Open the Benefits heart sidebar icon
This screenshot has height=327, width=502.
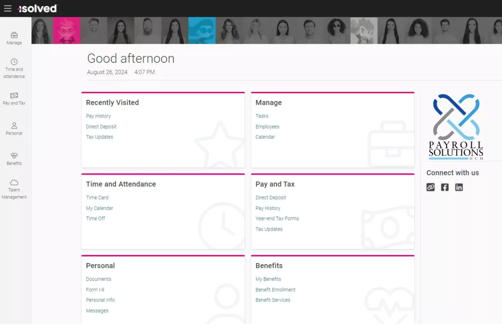(x=14, y=156)
